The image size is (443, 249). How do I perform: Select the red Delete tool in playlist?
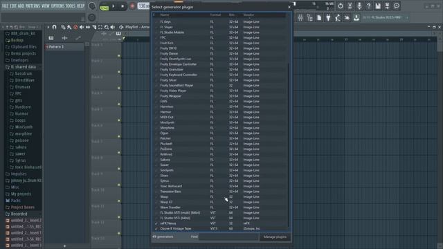(75, 27)
